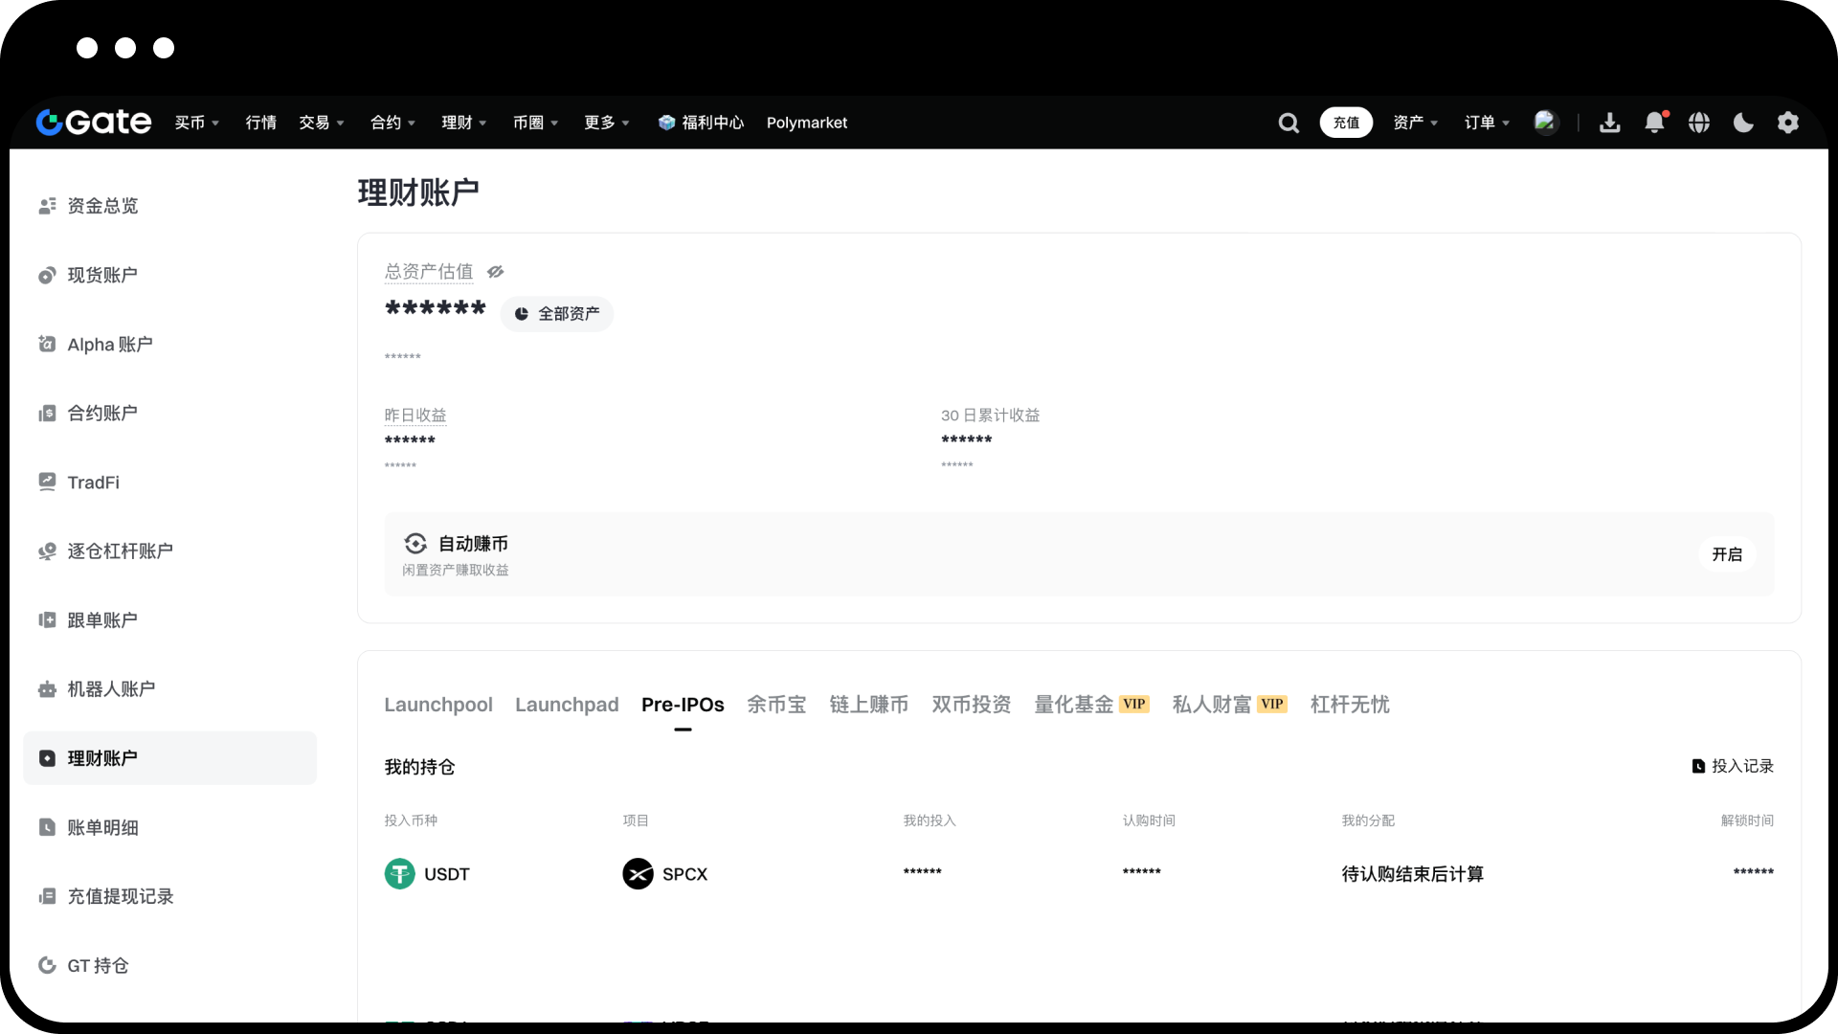Open notifications bell icon

[1654, 123]
